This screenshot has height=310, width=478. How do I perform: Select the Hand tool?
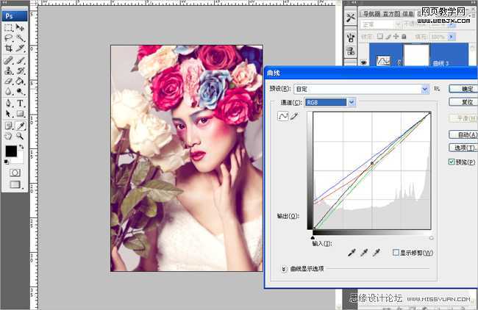click(x=8, y=136)
